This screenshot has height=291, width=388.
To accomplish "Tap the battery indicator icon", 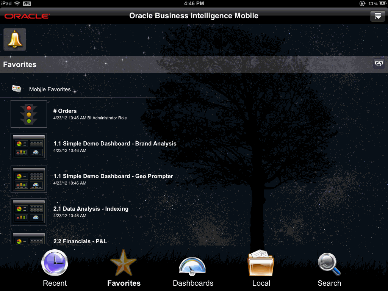I will [383, 3].
